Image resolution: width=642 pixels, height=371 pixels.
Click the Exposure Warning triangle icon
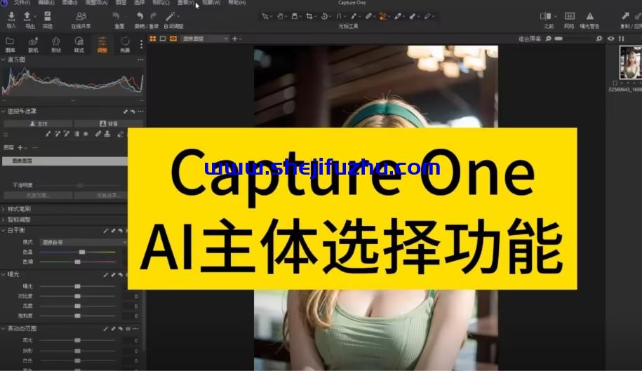tap(589, 15)
